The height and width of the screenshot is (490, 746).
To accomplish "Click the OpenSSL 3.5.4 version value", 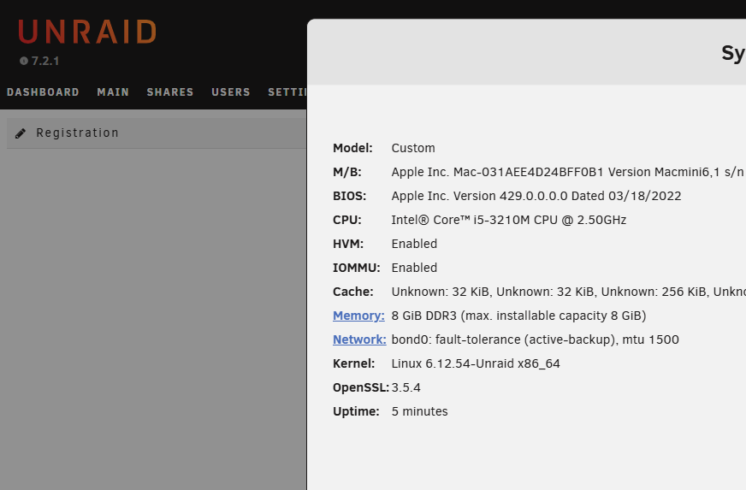I will coord(406,387).
